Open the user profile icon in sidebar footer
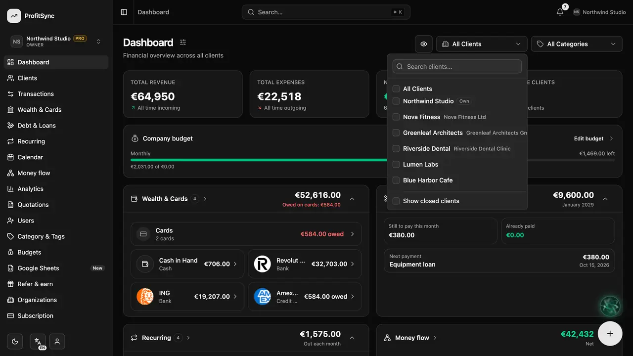 click(57, 341)
